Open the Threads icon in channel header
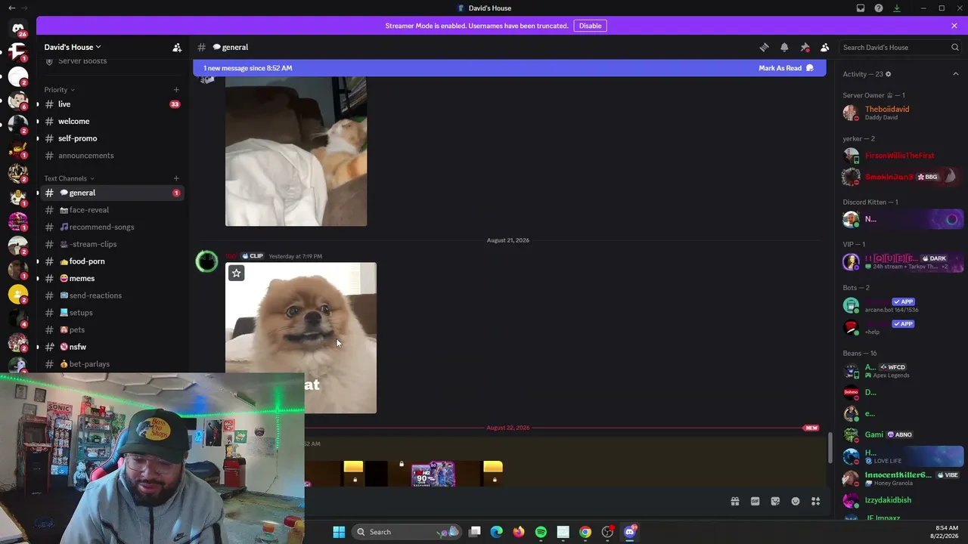Viewport: 968px width, 544px height. click(764, 47)
